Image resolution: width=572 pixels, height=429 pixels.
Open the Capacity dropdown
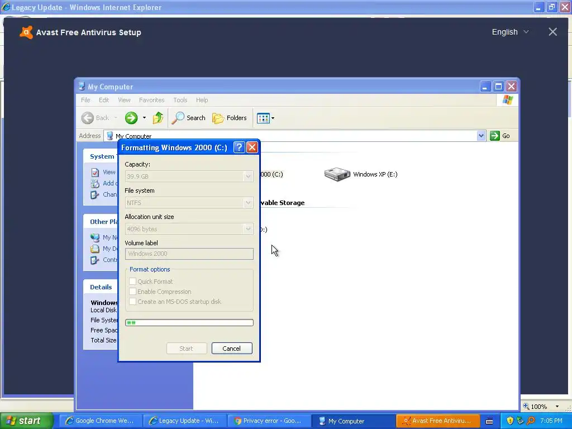pyautogui.click(x=248, y=177)
